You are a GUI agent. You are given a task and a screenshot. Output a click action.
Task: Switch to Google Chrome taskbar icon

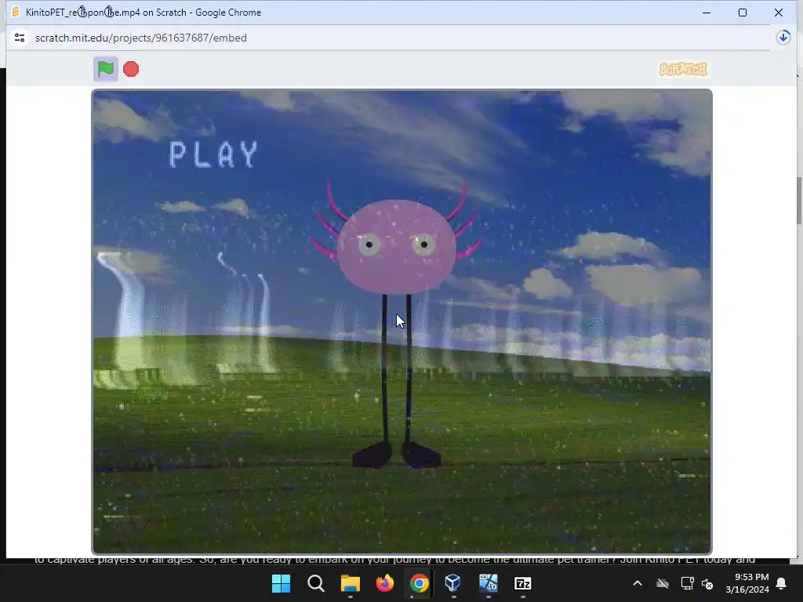(419, 583)
